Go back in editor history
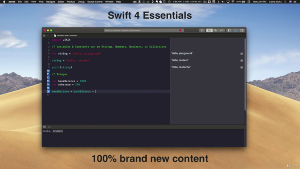 point(48,36)
